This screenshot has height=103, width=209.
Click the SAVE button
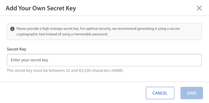point(192,93)
